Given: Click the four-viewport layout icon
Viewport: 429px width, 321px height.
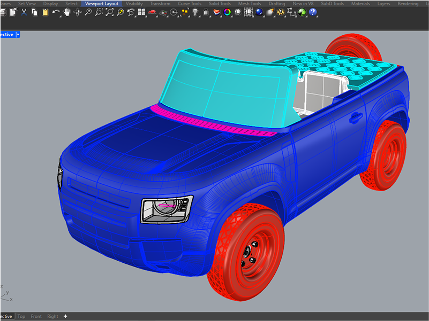Looking at the screenshot, I should click(x=141, y=12).
